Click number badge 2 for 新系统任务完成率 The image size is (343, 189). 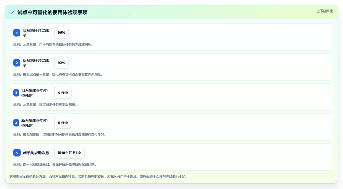(x=17, y=63)
